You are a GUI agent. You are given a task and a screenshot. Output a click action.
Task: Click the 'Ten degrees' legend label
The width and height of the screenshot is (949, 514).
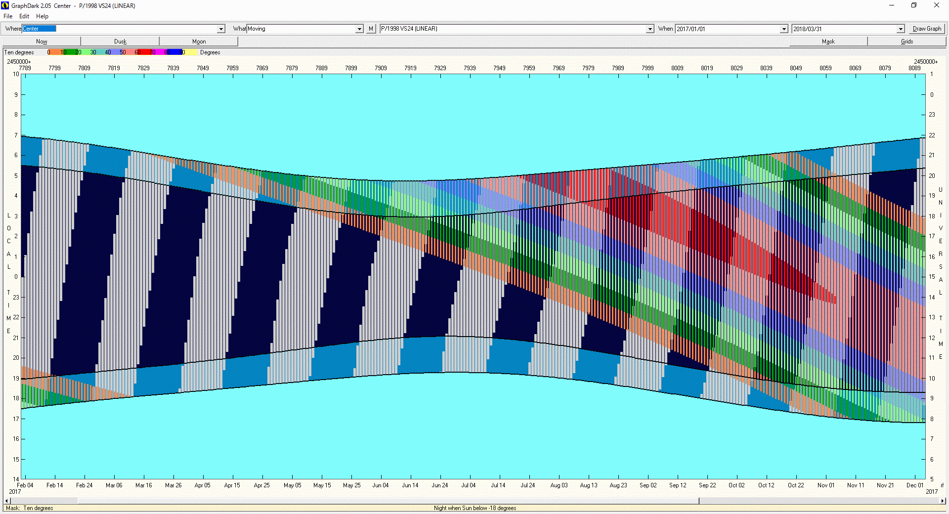[19, 52]
